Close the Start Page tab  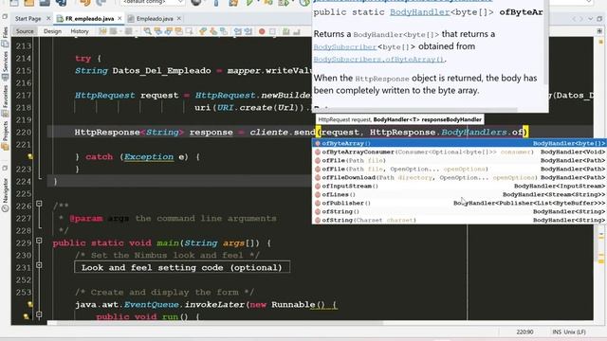(x=48, y=18)
